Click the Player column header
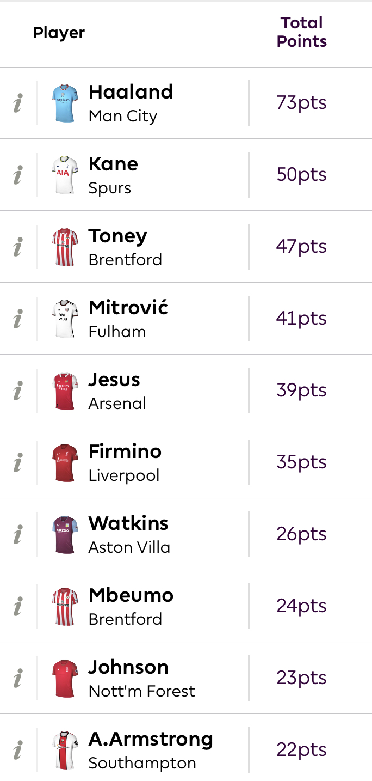 click(x=59, y=33)
